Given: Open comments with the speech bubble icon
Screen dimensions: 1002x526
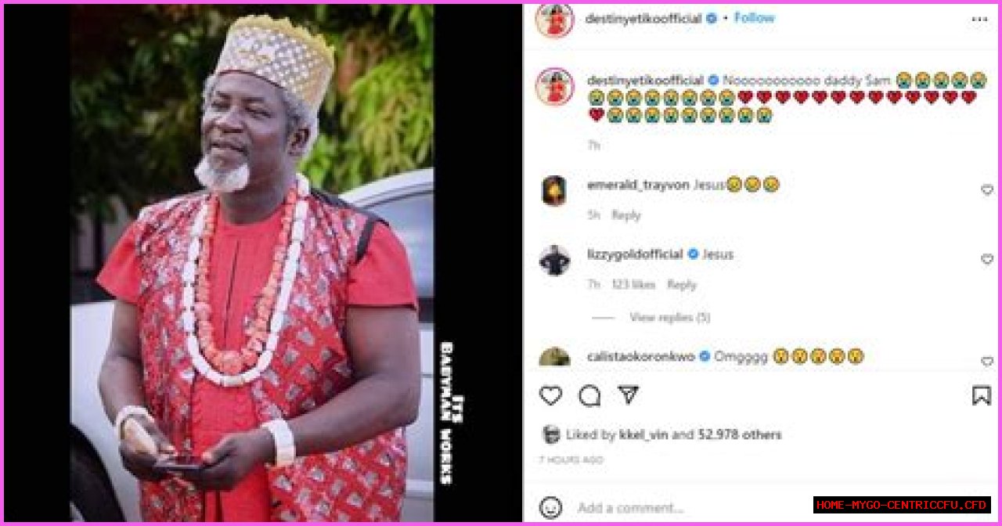Looking at the screenshot, I should pyautogui.click(x=589, y=396).
